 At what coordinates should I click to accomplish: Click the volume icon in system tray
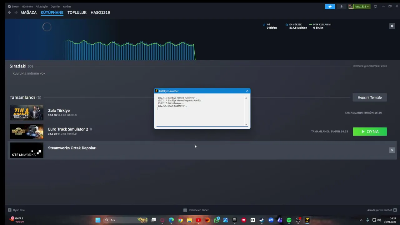pyautogui.click(x=379, y=220)
